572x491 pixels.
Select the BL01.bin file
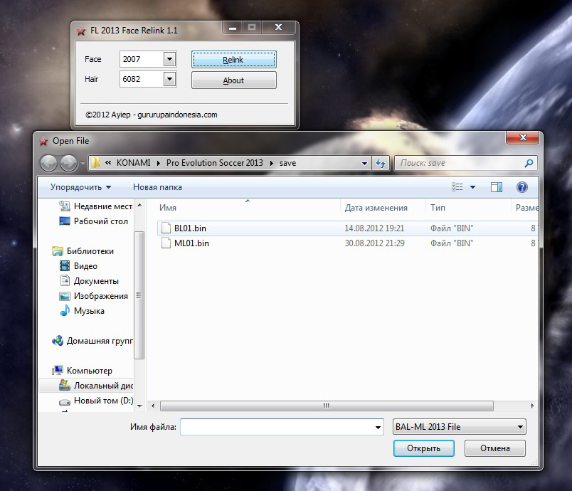pos(348,228)
